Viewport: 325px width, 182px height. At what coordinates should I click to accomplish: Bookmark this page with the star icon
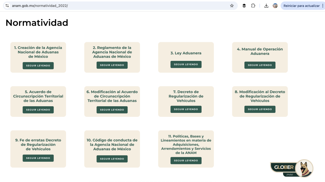(x=232, y=6)
